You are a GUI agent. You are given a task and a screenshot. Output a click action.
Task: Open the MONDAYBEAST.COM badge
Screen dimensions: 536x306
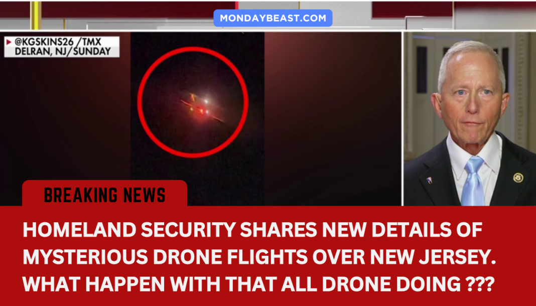click(273, 18)
